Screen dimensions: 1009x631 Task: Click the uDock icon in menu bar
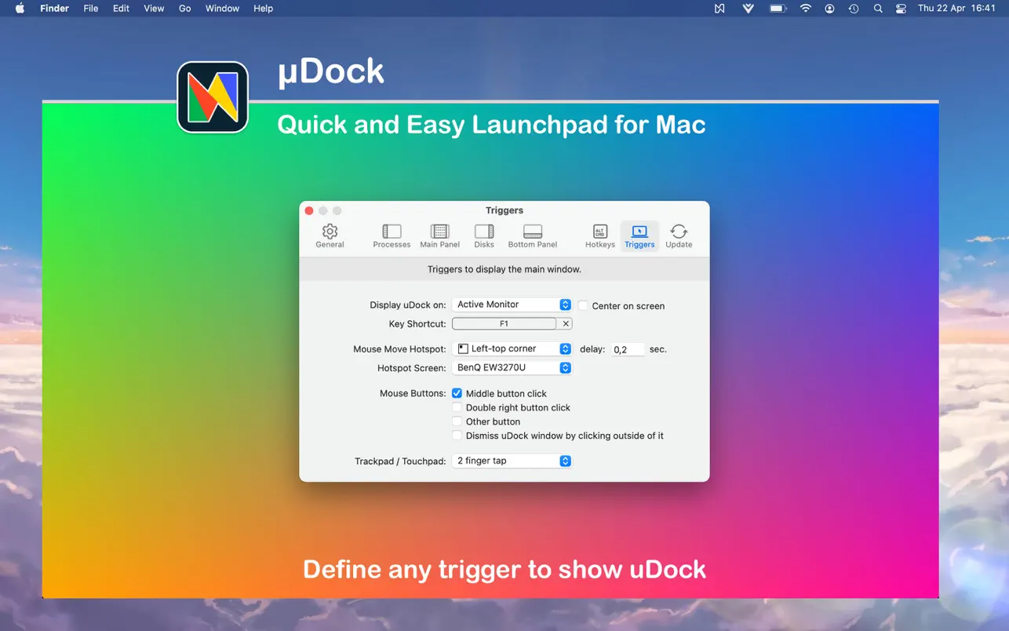(719, 9)
